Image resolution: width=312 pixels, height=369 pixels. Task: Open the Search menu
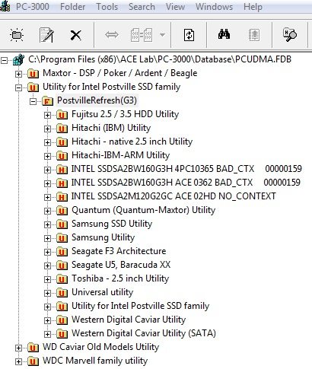[x=142, y=7]
